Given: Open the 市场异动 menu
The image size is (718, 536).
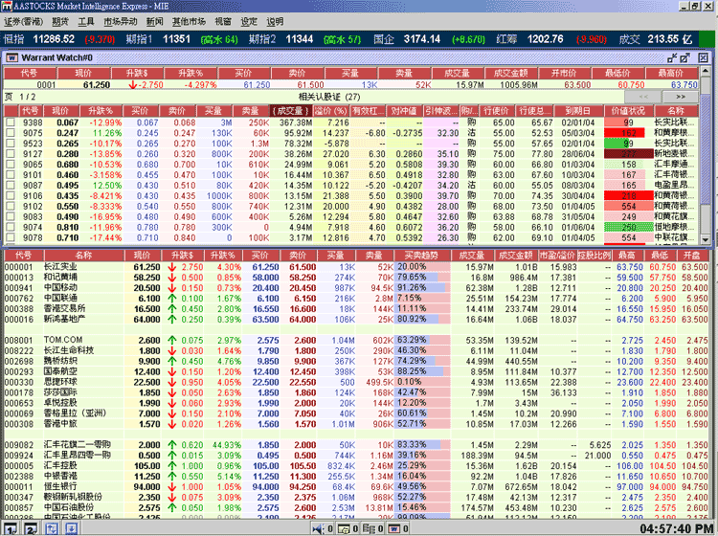Looking at the screenshot, I should click(x=121, y=21).
